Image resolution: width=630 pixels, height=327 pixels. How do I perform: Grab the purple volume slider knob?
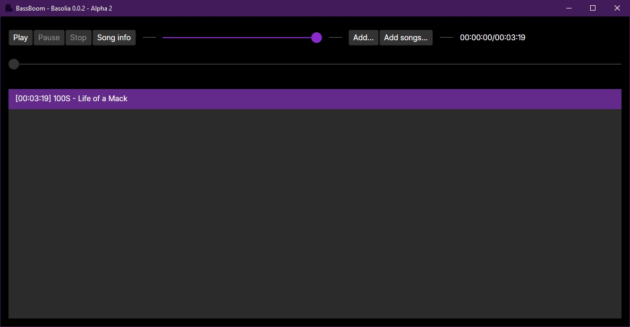(x=317, y=38)
